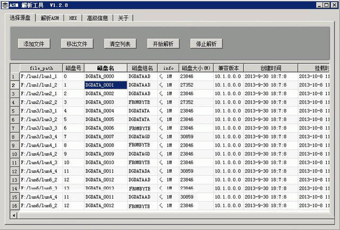This screenshot has height=230, width=340.
Task: Click the cell DGDATA_0005
Action: pyautogui.click(x=106, y=120)
